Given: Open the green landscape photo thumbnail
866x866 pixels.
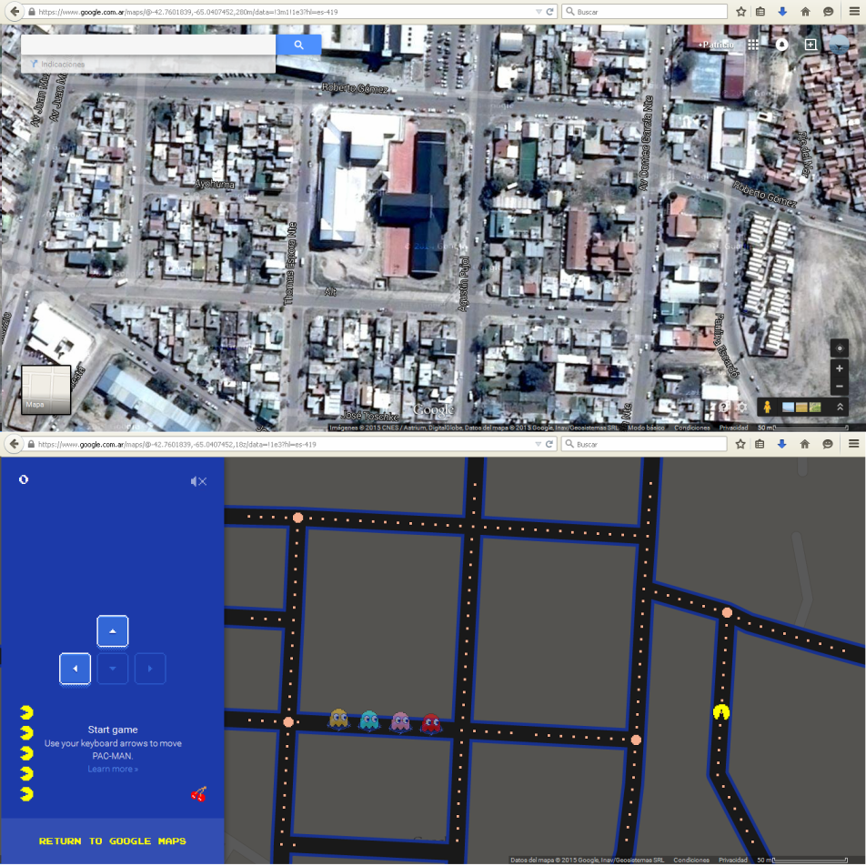Looking at the screenshot, I should coord(815,408).
